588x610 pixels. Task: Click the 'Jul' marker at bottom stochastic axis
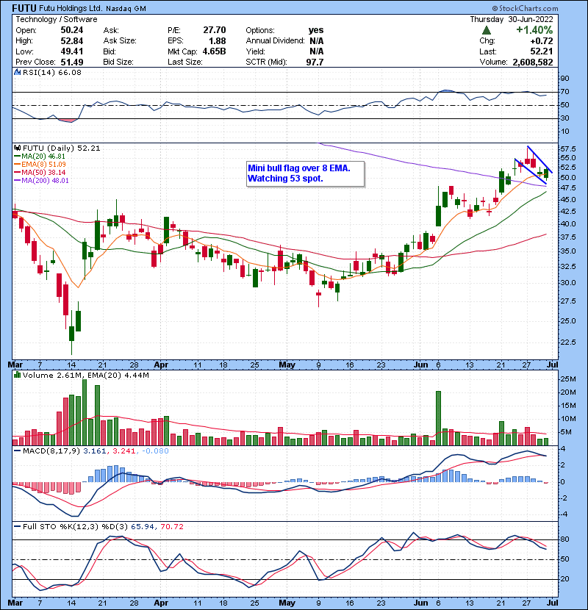tap(552, 603)
